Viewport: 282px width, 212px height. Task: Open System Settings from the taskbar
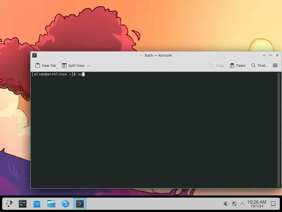pos(23,204)
